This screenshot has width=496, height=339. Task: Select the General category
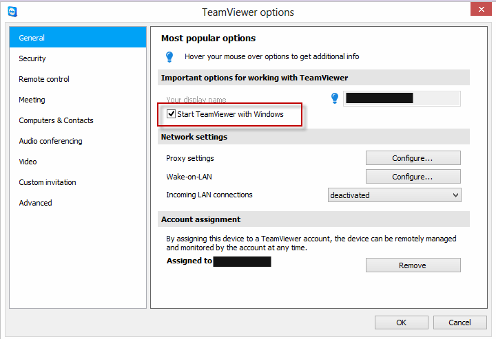coord(78,38)
